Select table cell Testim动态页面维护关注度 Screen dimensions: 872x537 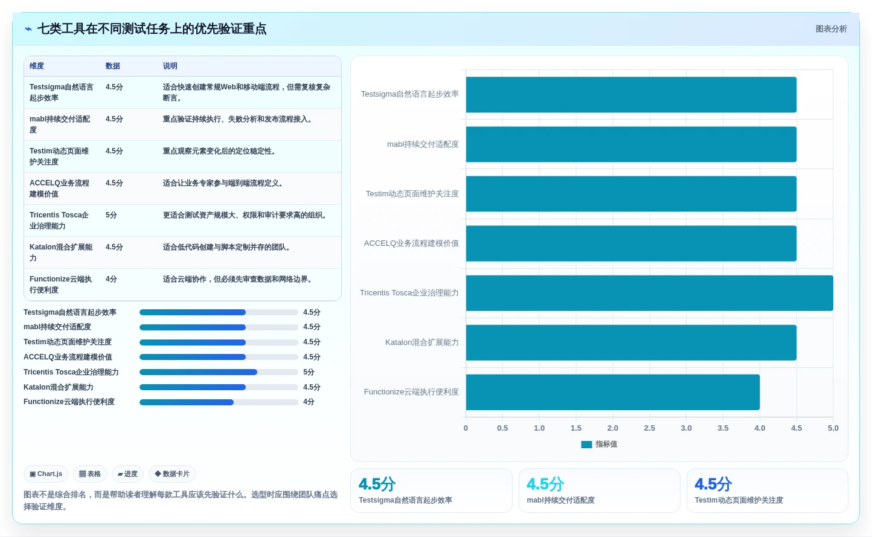[62, 156]
